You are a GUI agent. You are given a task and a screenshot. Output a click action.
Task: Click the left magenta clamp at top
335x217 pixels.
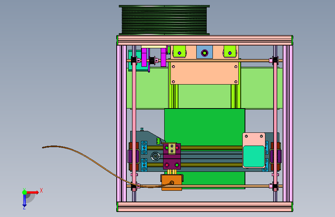pyautogui.click(x=144, y=57)
